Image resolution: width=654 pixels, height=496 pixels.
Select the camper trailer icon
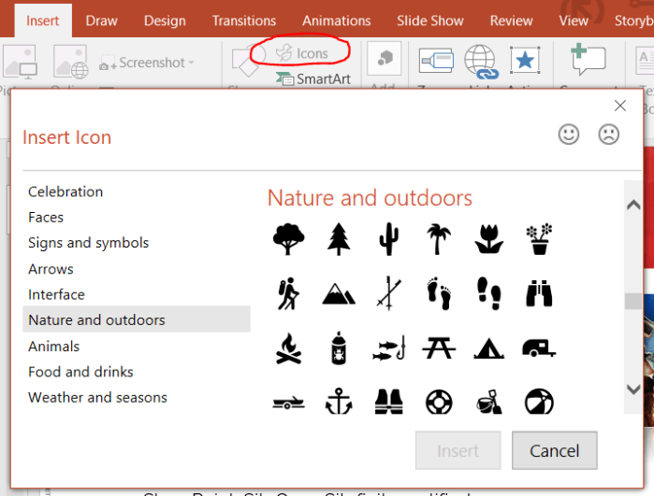click(539, 348)
